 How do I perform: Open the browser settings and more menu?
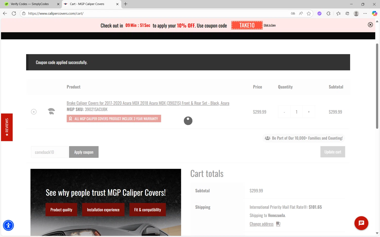[365, 13]
